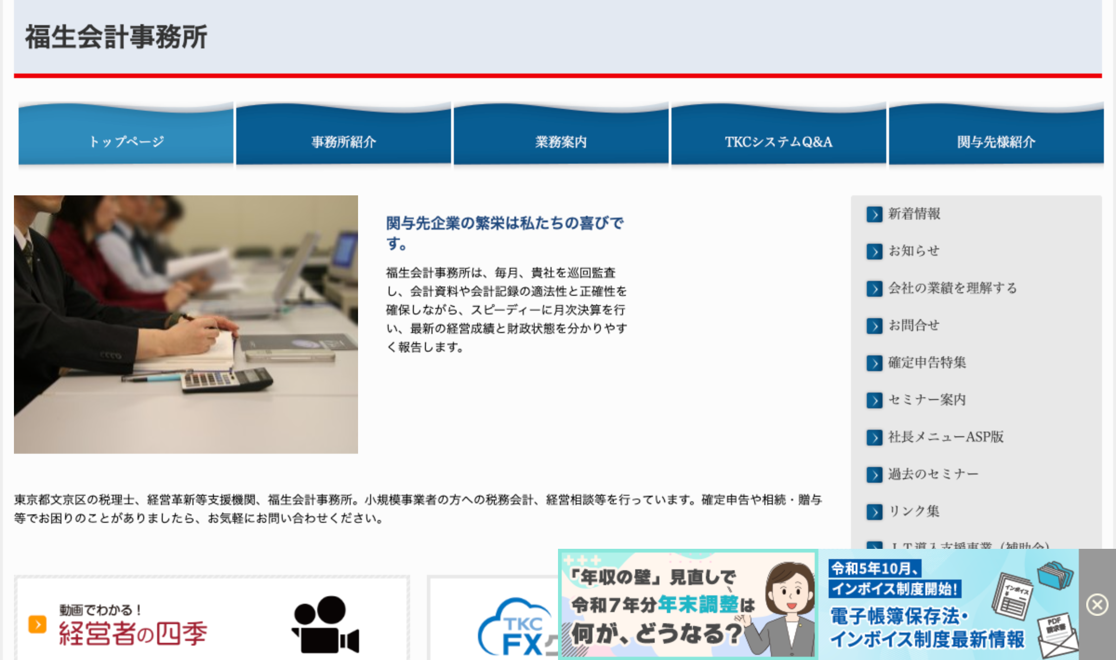This screenshot has height=660, width=1116.
Task: Click the インボイス制度最新情報 banner
Action: point(949,605)
